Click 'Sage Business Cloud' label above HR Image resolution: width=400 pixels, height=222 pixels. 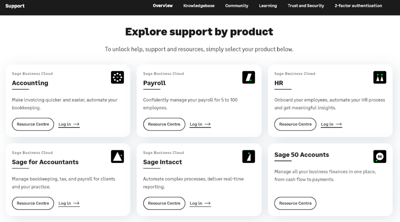(x=295, y=74)
